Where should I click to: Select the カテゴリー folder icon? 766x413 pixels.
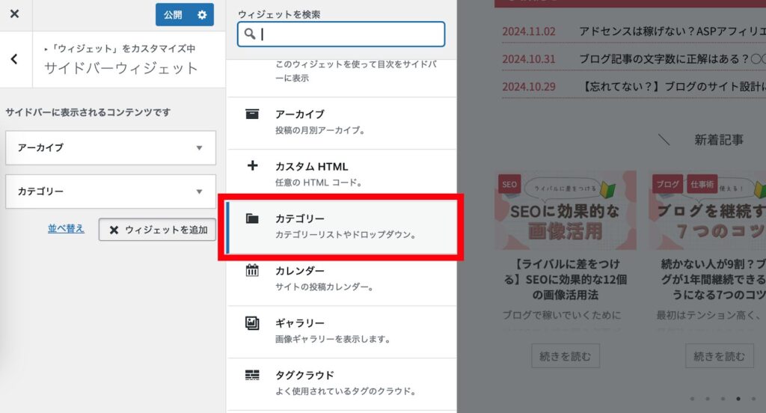click(x=252, y=218)
